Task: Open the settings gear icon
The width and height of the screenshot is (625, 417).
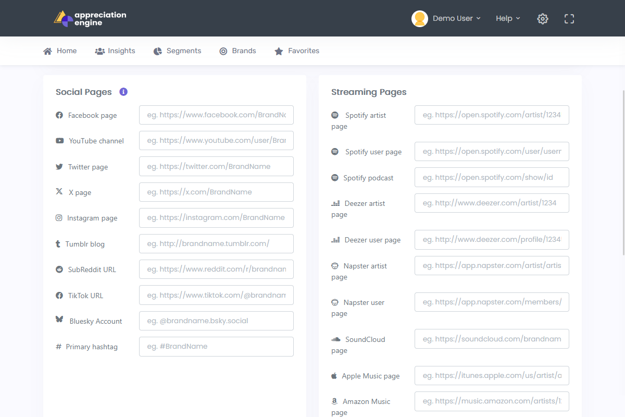Action: 543,19
